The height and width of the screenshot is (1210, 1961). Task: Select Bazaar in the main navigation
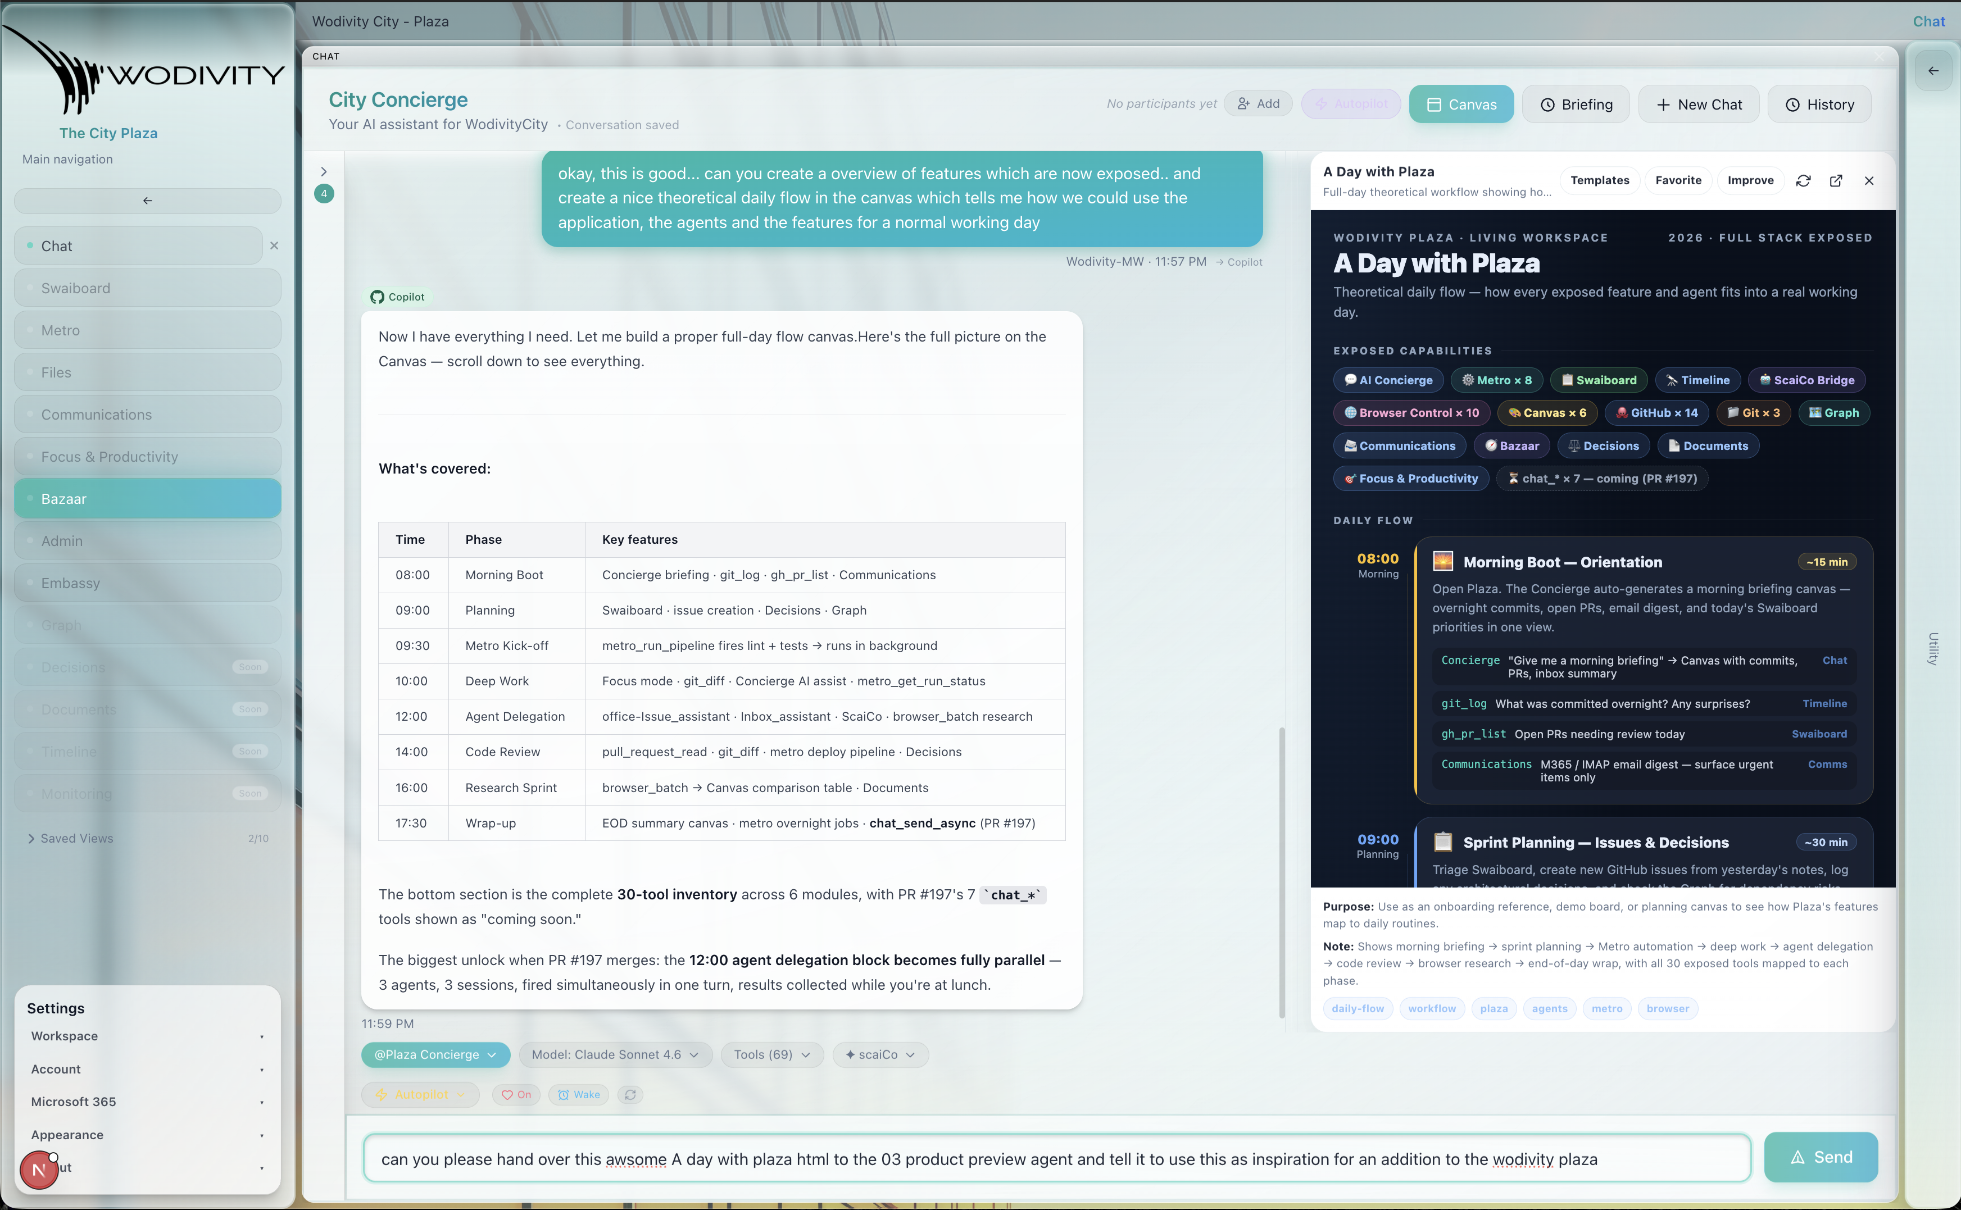[x=147, y=499]
